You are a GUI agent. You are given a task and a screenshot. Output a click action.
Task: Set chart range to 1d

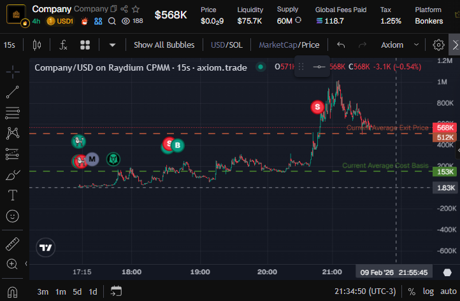[93, 291]
